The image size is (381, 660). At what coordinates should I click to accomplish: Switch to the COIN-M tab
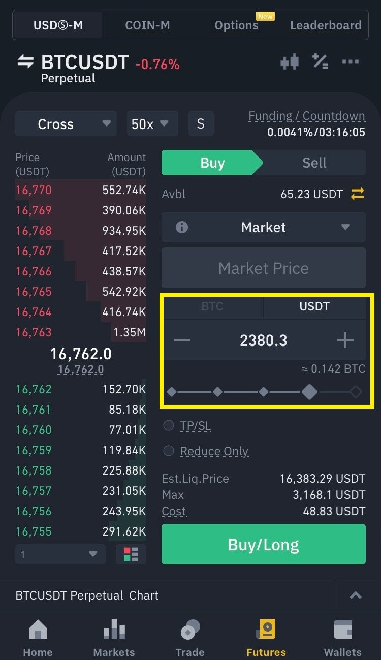click(x=147, y=25)
